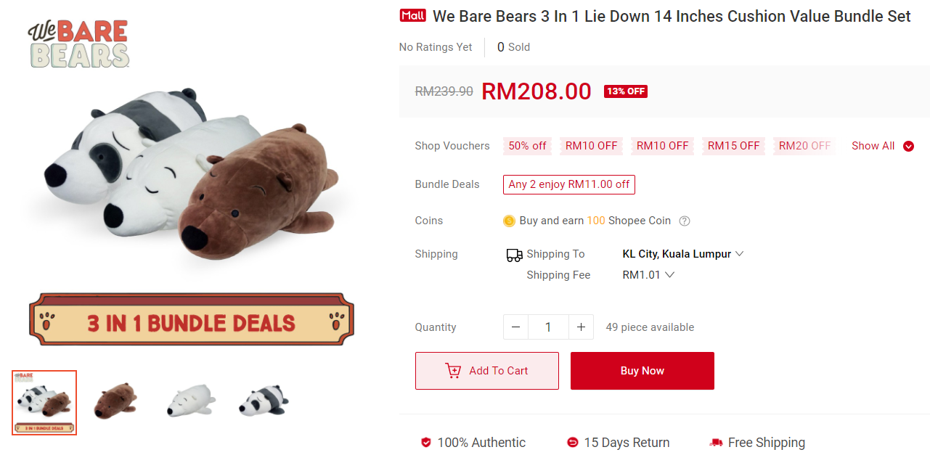Viewport: 930px width, 455px height.
Task: View the panda cushion thumbnail
Action: pyautogui.click(x=264, y=402)
